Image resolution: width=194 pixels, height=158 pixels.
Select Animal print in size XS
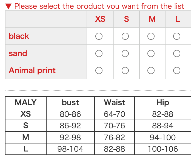pyautogui.click(x=99, y=70)
